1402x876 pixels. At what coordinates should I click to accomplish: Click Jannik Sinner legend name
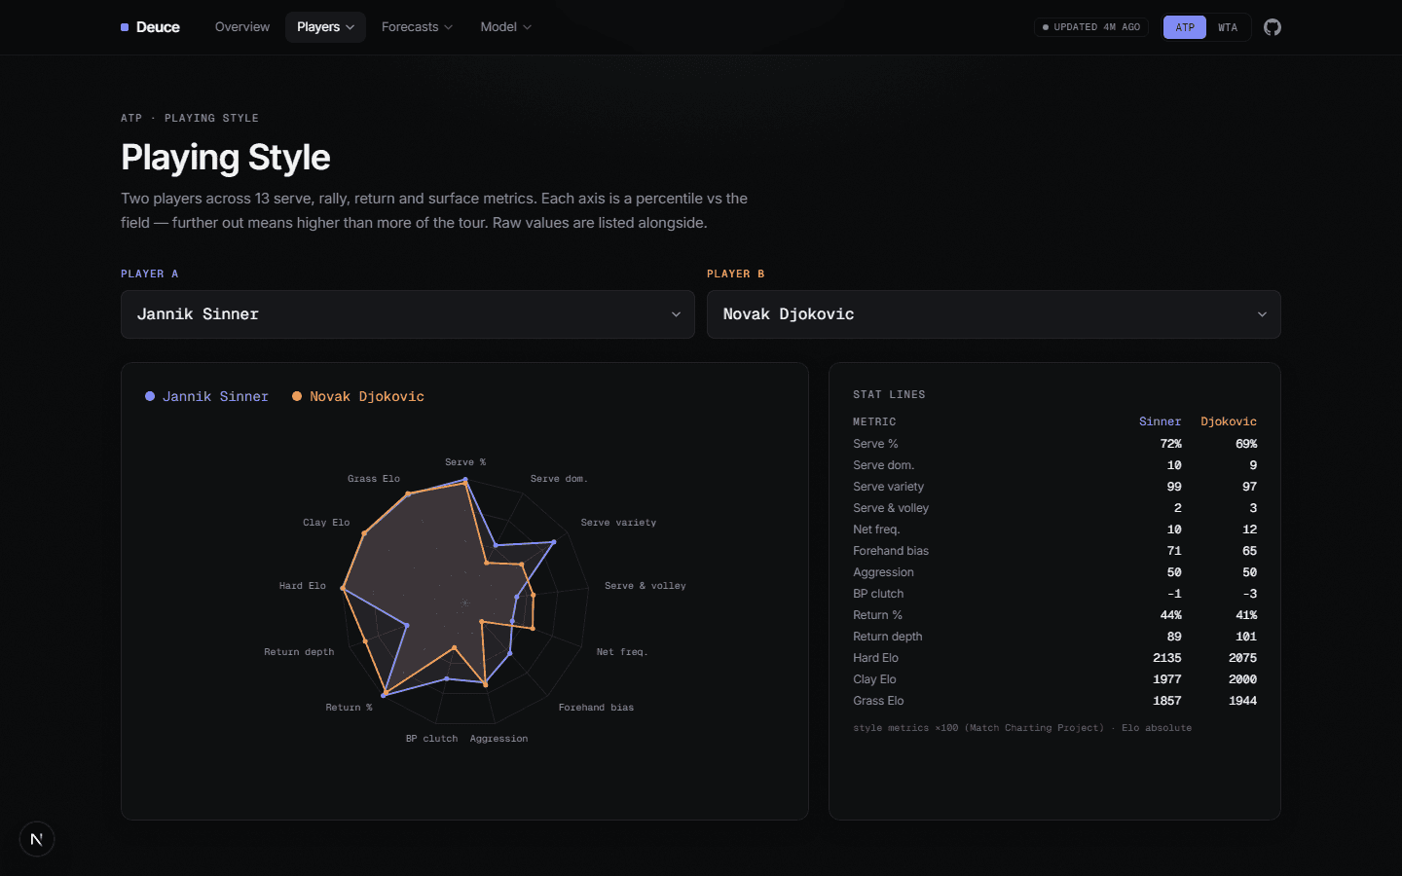click(x=215, y=396)
